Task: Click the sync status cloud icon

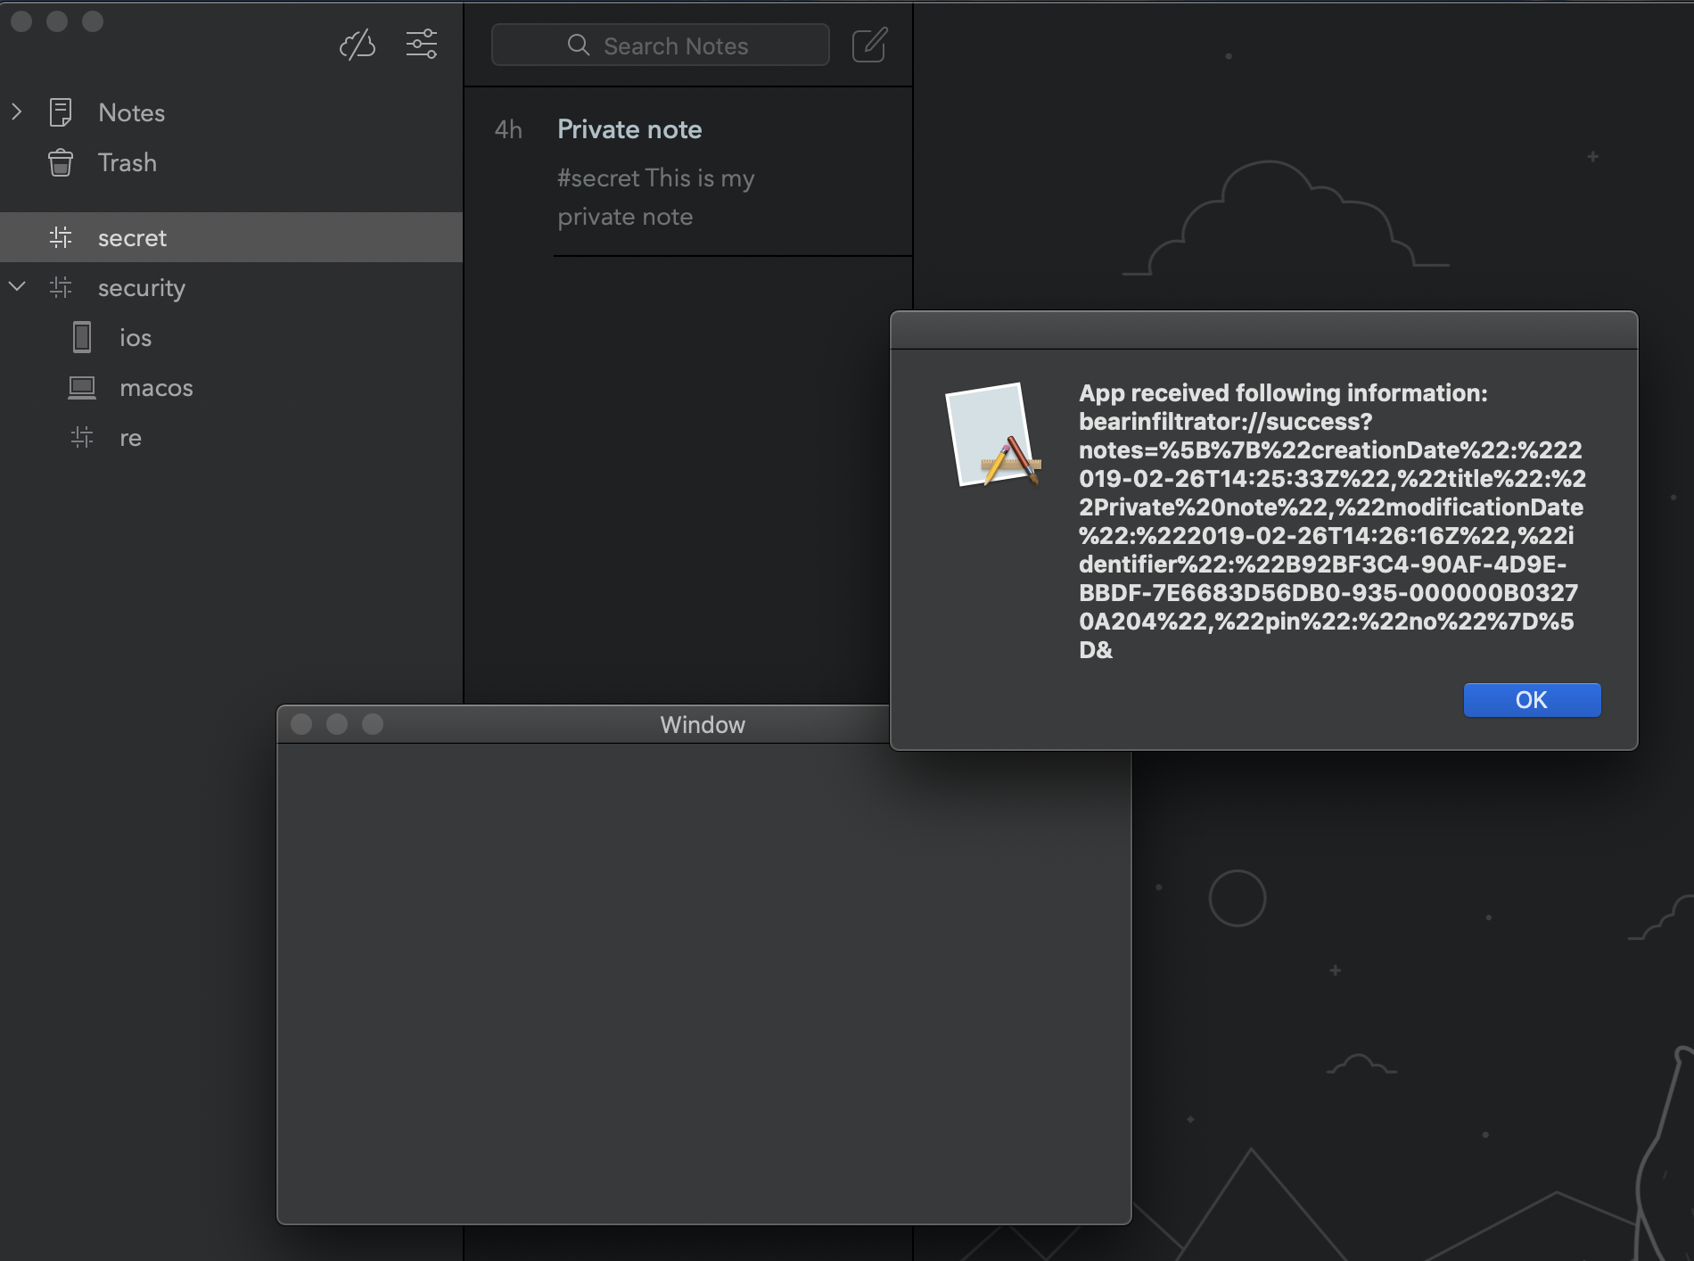Action: point(358,44)
